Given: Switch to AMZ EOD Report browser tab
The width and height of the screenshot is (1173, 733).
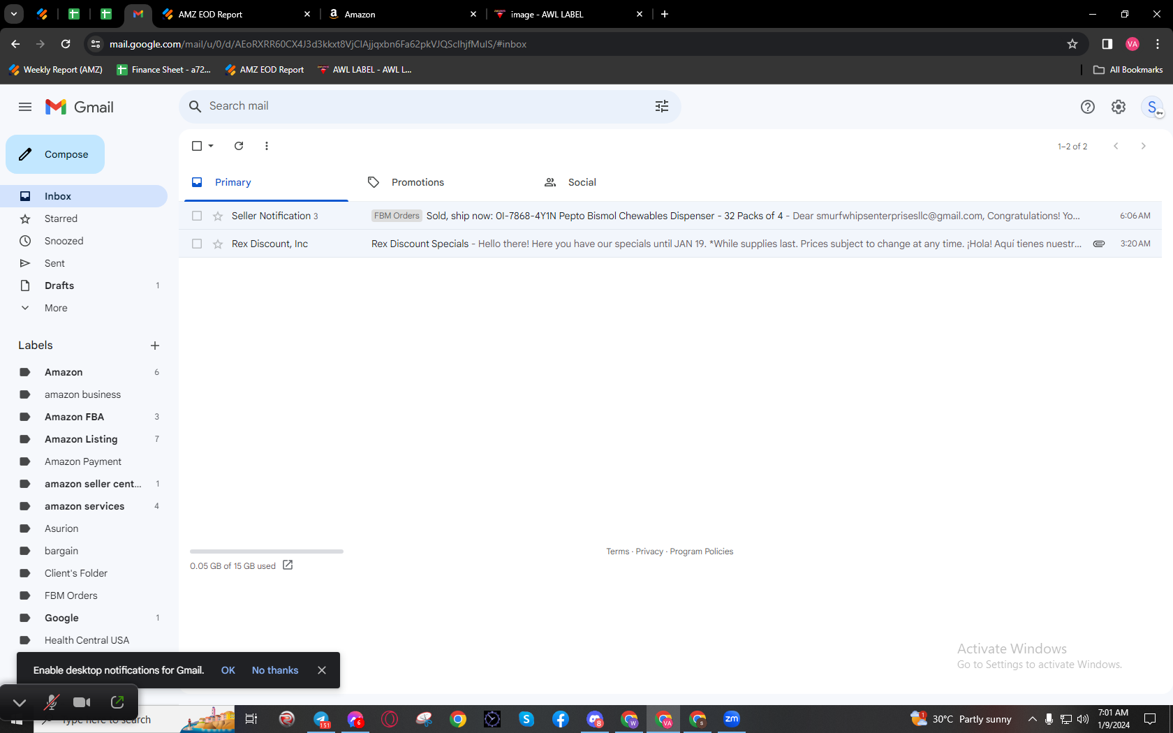Looking at the screenshot, I should 236,14.
